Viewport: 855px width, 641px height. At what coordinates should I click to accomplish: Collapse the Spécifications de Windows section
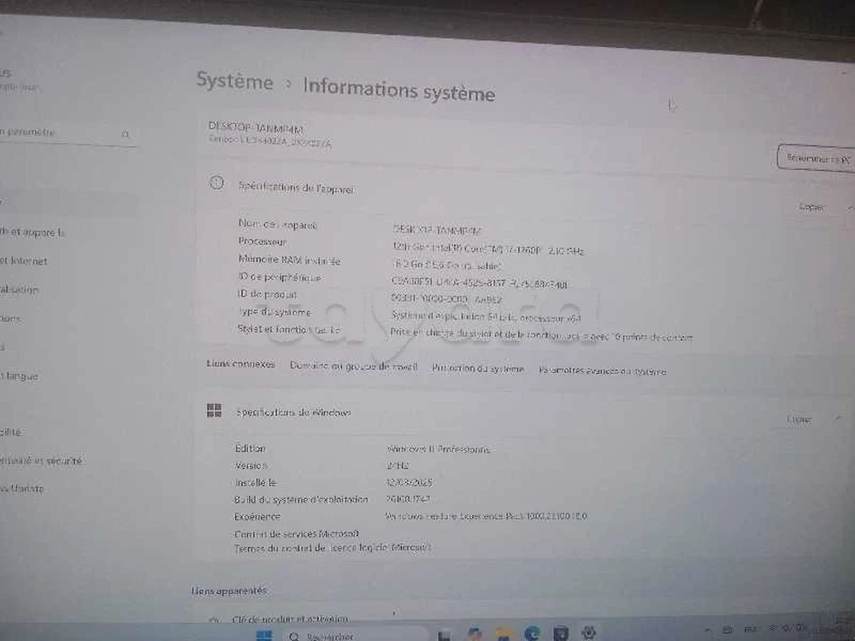[838, 419]
